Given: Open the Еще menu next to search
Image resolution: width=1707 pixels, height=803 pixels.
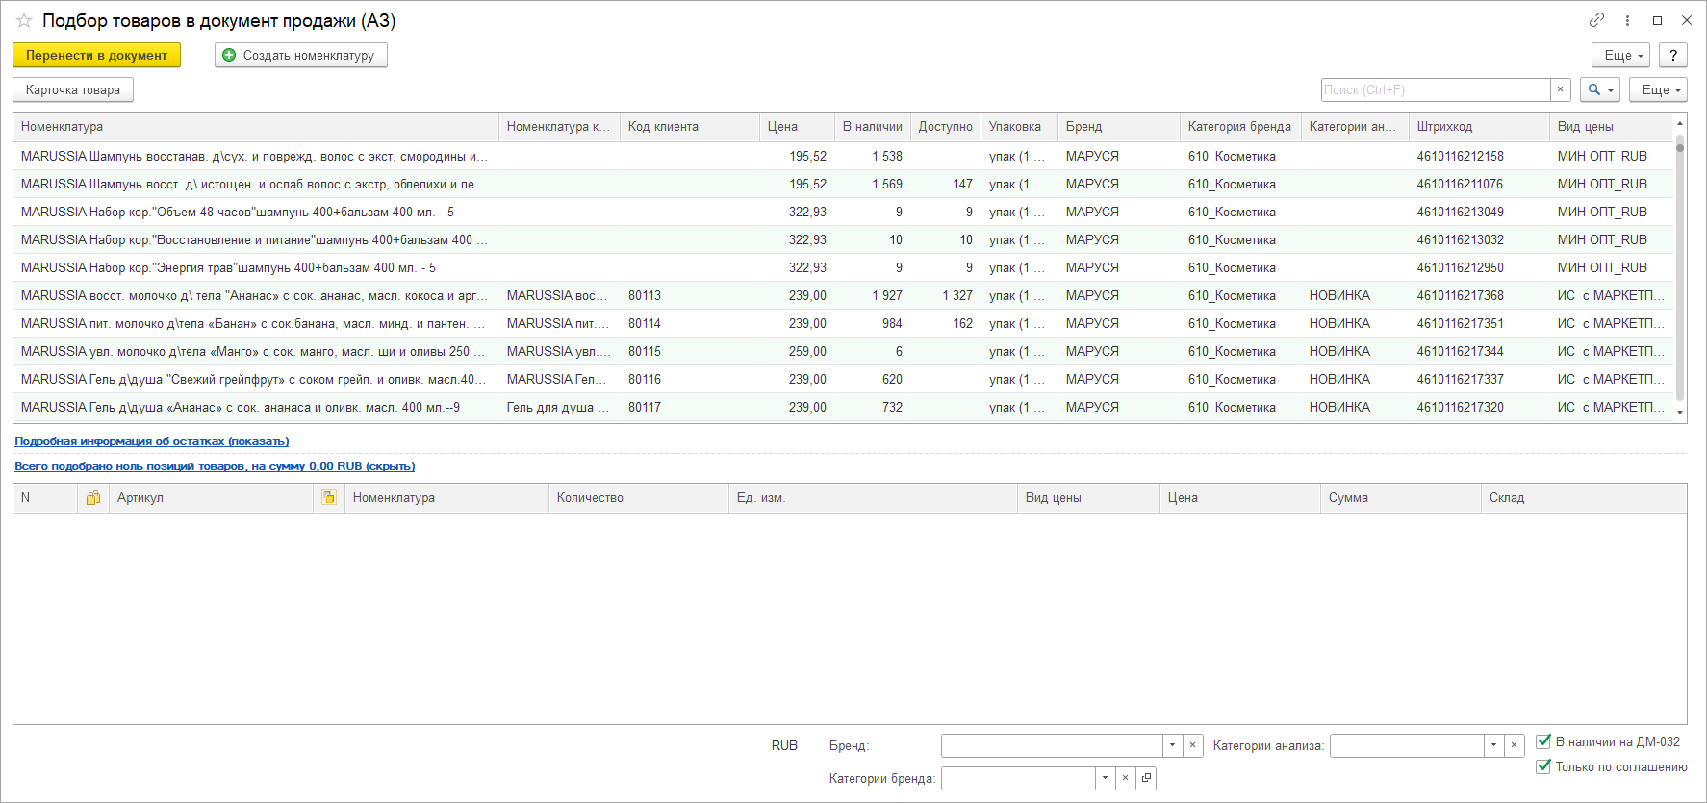Looking at the screenshot, I should (1658, 89).
